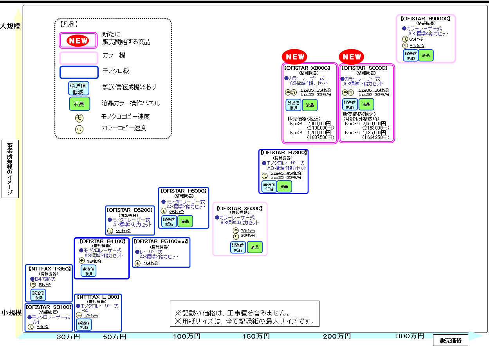Select the 【NTTFAX T-350】 title
The image size is (489, 346).
(49, 269)
